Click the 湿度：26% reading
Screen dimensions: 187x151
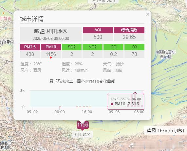click(x=72, y=64)
